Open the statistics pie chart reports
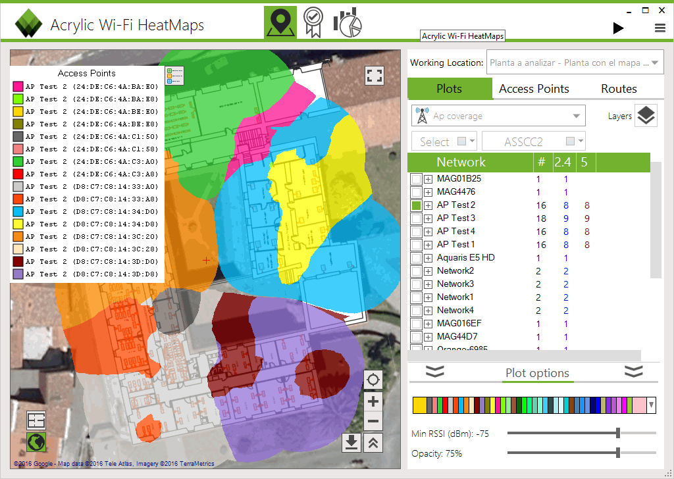 (x=348, y=22)
